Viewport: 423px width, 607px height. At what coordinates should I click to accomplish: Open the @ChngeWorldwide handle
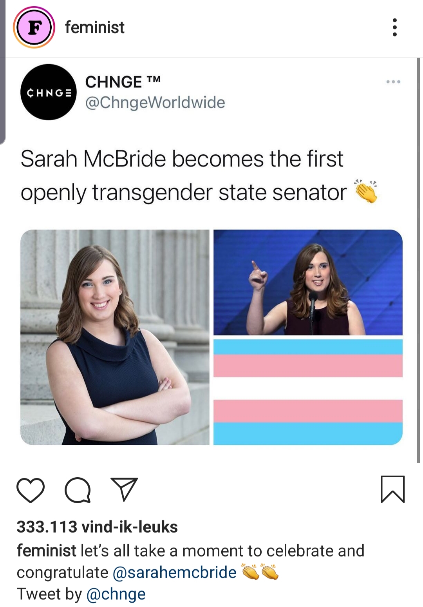coord(155,103)
